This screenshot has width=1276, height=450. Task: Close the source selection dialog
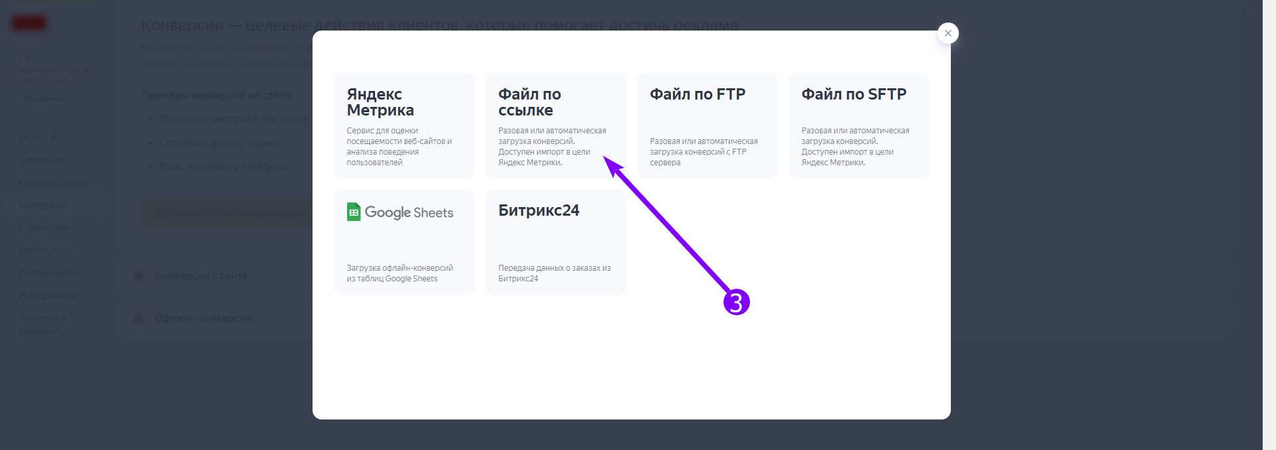tap(948, 33)
